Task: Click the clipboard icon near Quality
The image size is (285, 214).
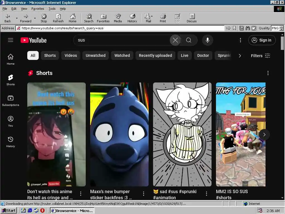Action: [x=254, y=28]
